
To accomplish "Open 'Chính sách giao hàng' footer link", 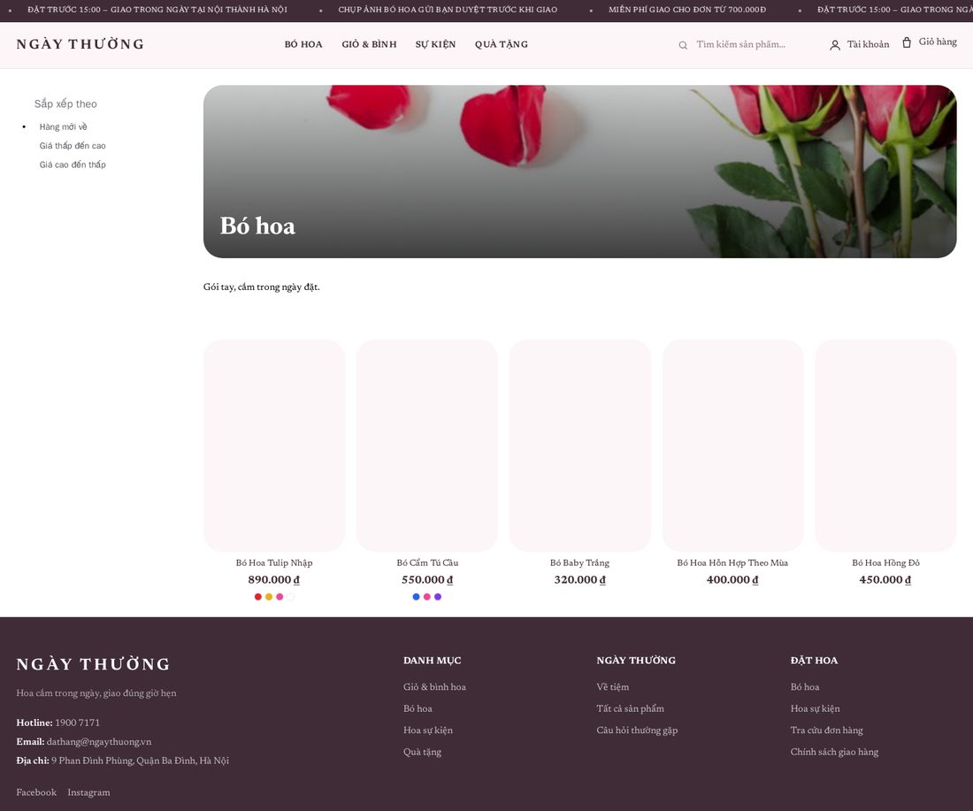I will 835,752.
